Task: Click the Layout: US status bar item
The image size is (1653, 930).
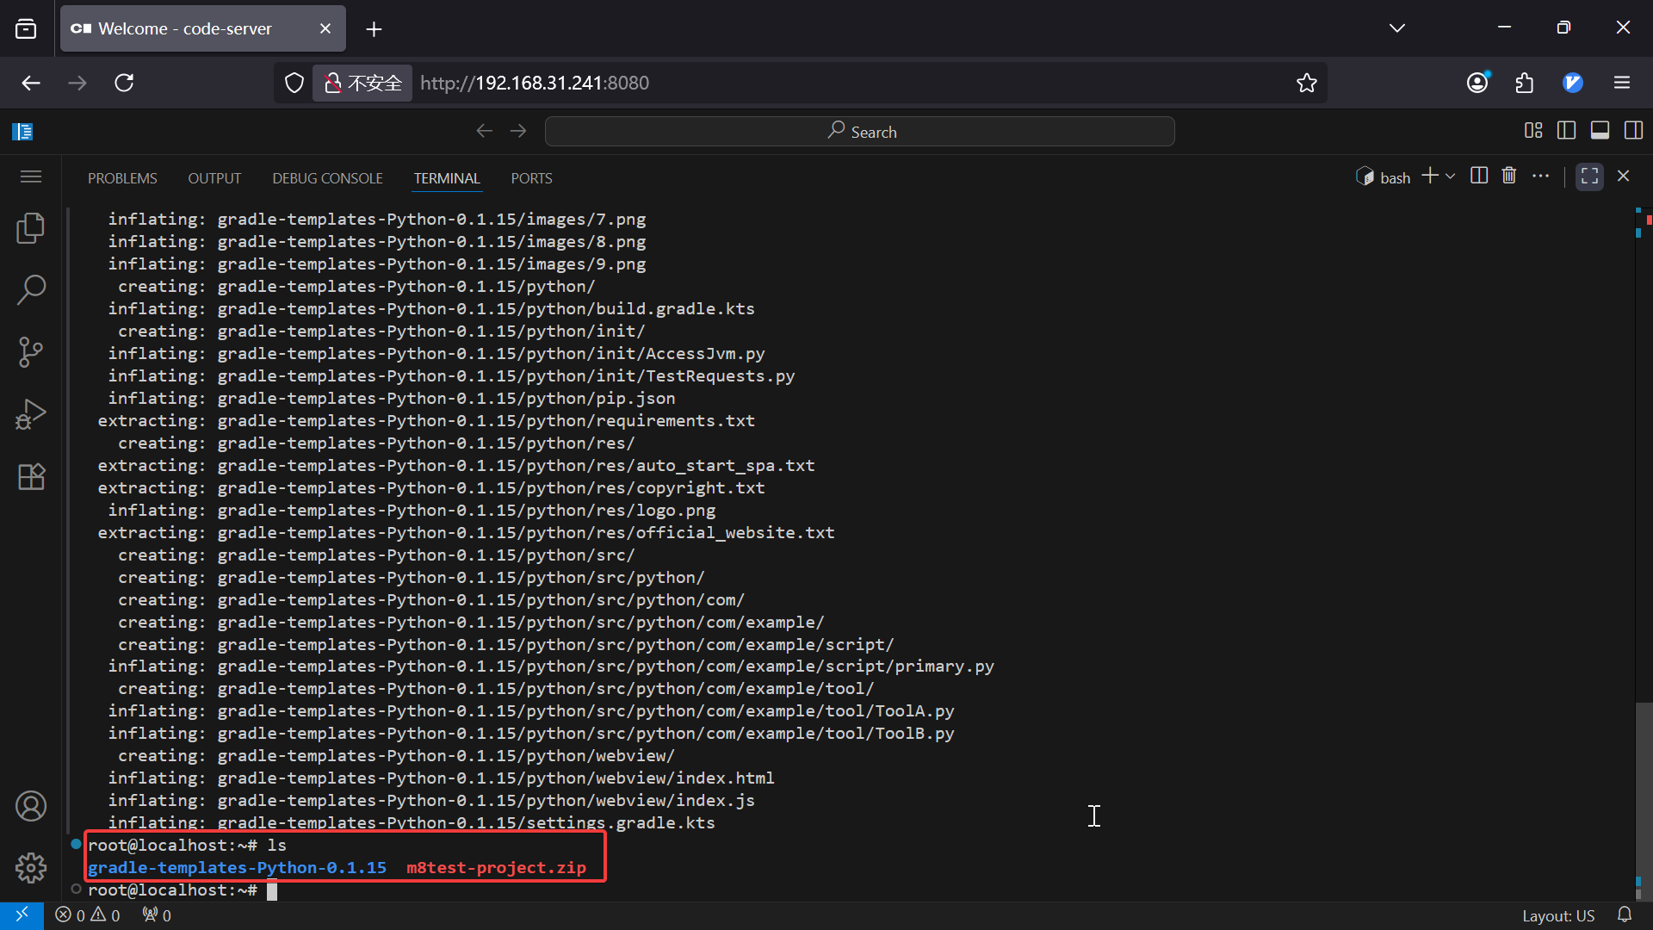Action: (x=1557, y=915)
